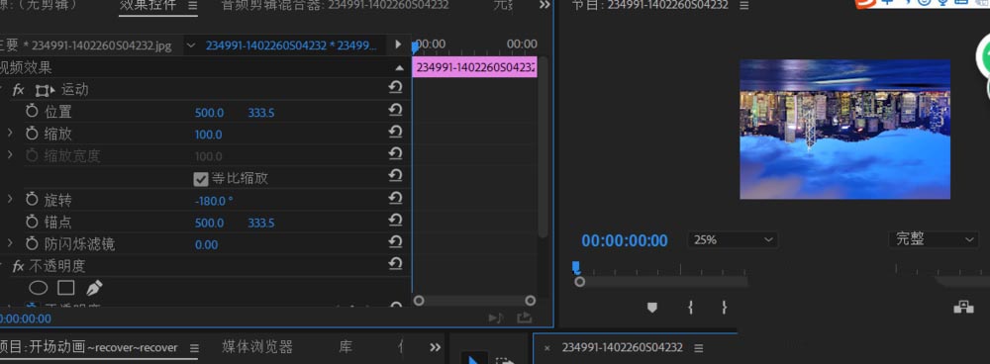Open the 完整 playback resolution dropdown
Viewport: 990px width, 364px height.
pos(934,239)
